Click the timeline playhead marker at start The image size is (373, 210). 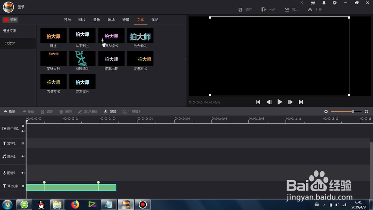point(27,121)
